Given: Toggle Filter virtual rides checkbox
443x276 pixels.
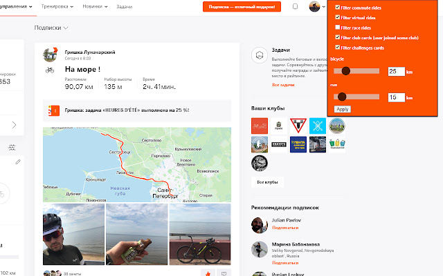Looking at the screenshot, I should pyautogui.click(x=337, y=17).
